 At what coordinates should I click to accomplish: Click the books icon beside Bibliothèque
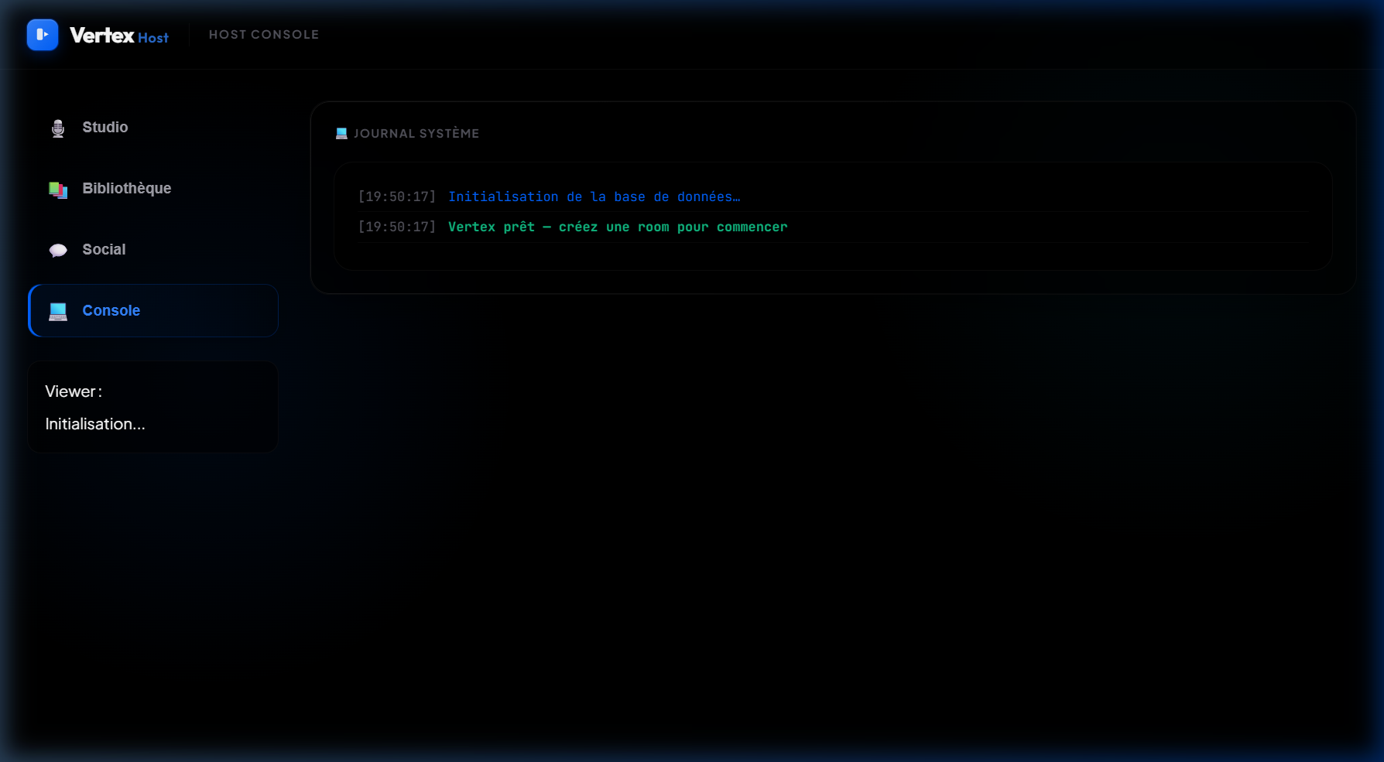(x=58, y=189)
